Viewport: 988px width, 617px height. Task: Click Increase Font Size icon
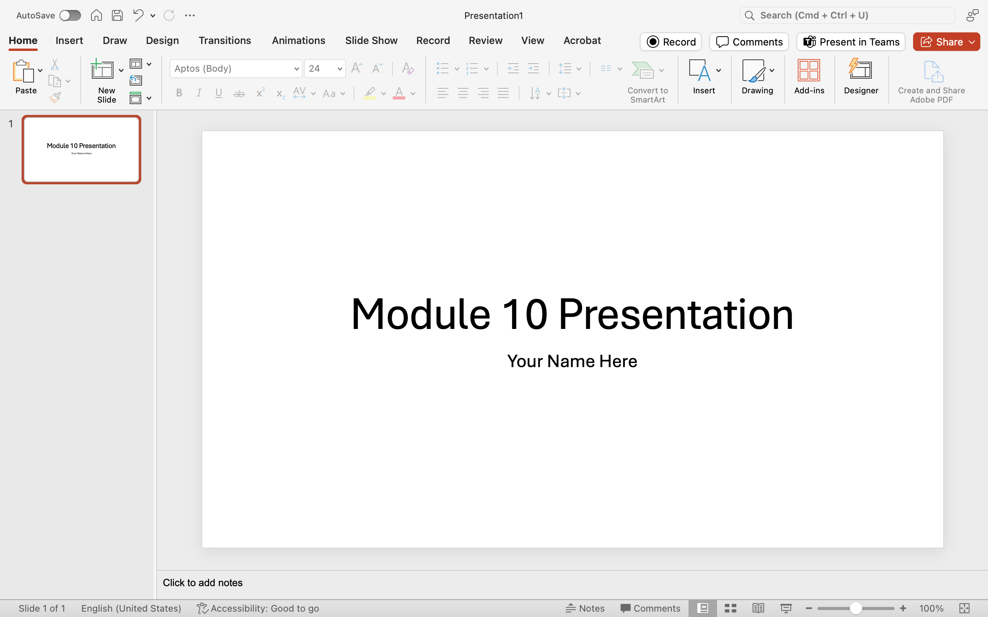tap(357, 68)
